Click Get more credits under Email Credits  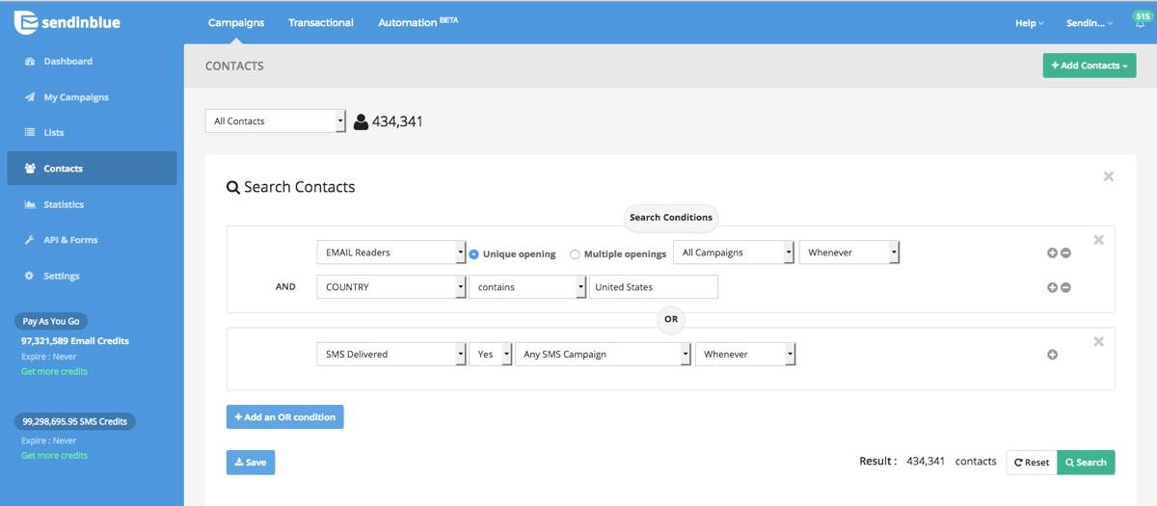[54, 371]
